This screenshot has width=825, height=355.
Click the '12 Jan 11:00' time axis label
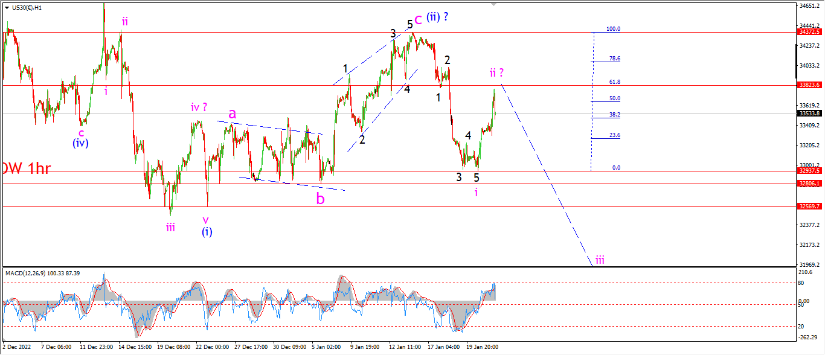coord(406,347)
